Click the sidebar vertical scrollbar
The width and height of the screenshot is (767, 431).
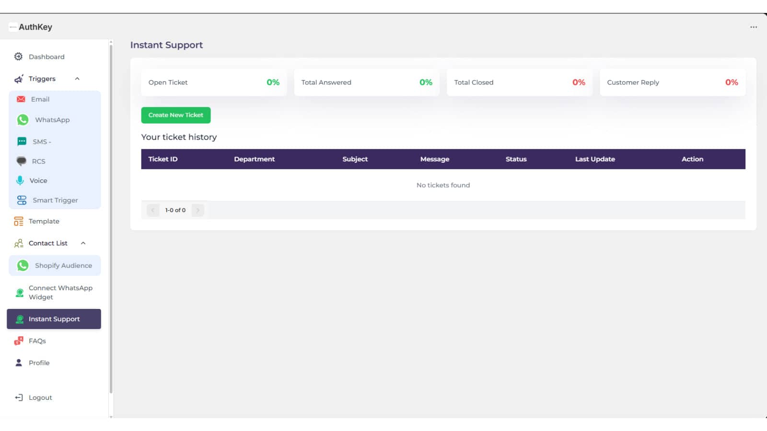[x=111, y=215]
